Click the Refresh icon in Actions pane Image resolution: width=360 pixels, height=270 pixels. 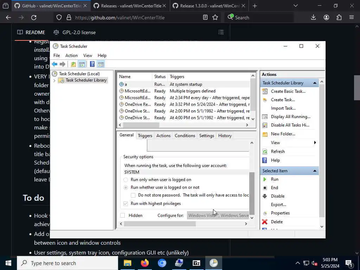click(265, 152)
